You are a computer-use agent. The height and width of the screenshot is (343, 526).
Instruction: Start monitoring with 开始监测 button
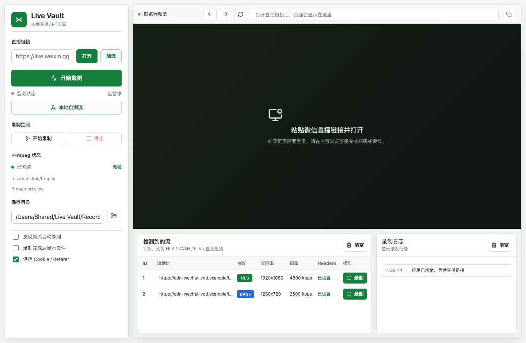tap(66, 78)
